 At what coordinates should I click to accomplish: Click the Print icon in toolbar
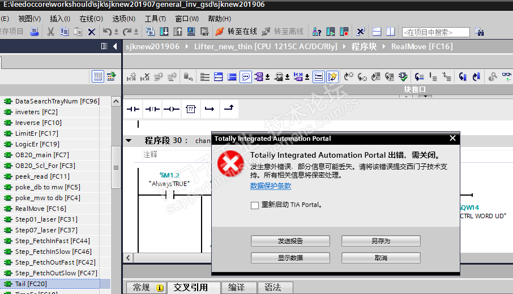[35, 32]
